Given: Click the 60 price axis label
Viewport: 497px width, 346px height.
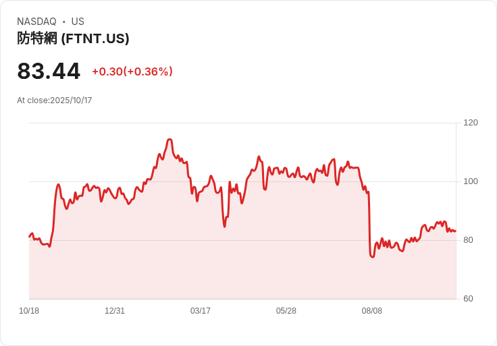Looking at the screenshot, I should [x=468, y=299].
